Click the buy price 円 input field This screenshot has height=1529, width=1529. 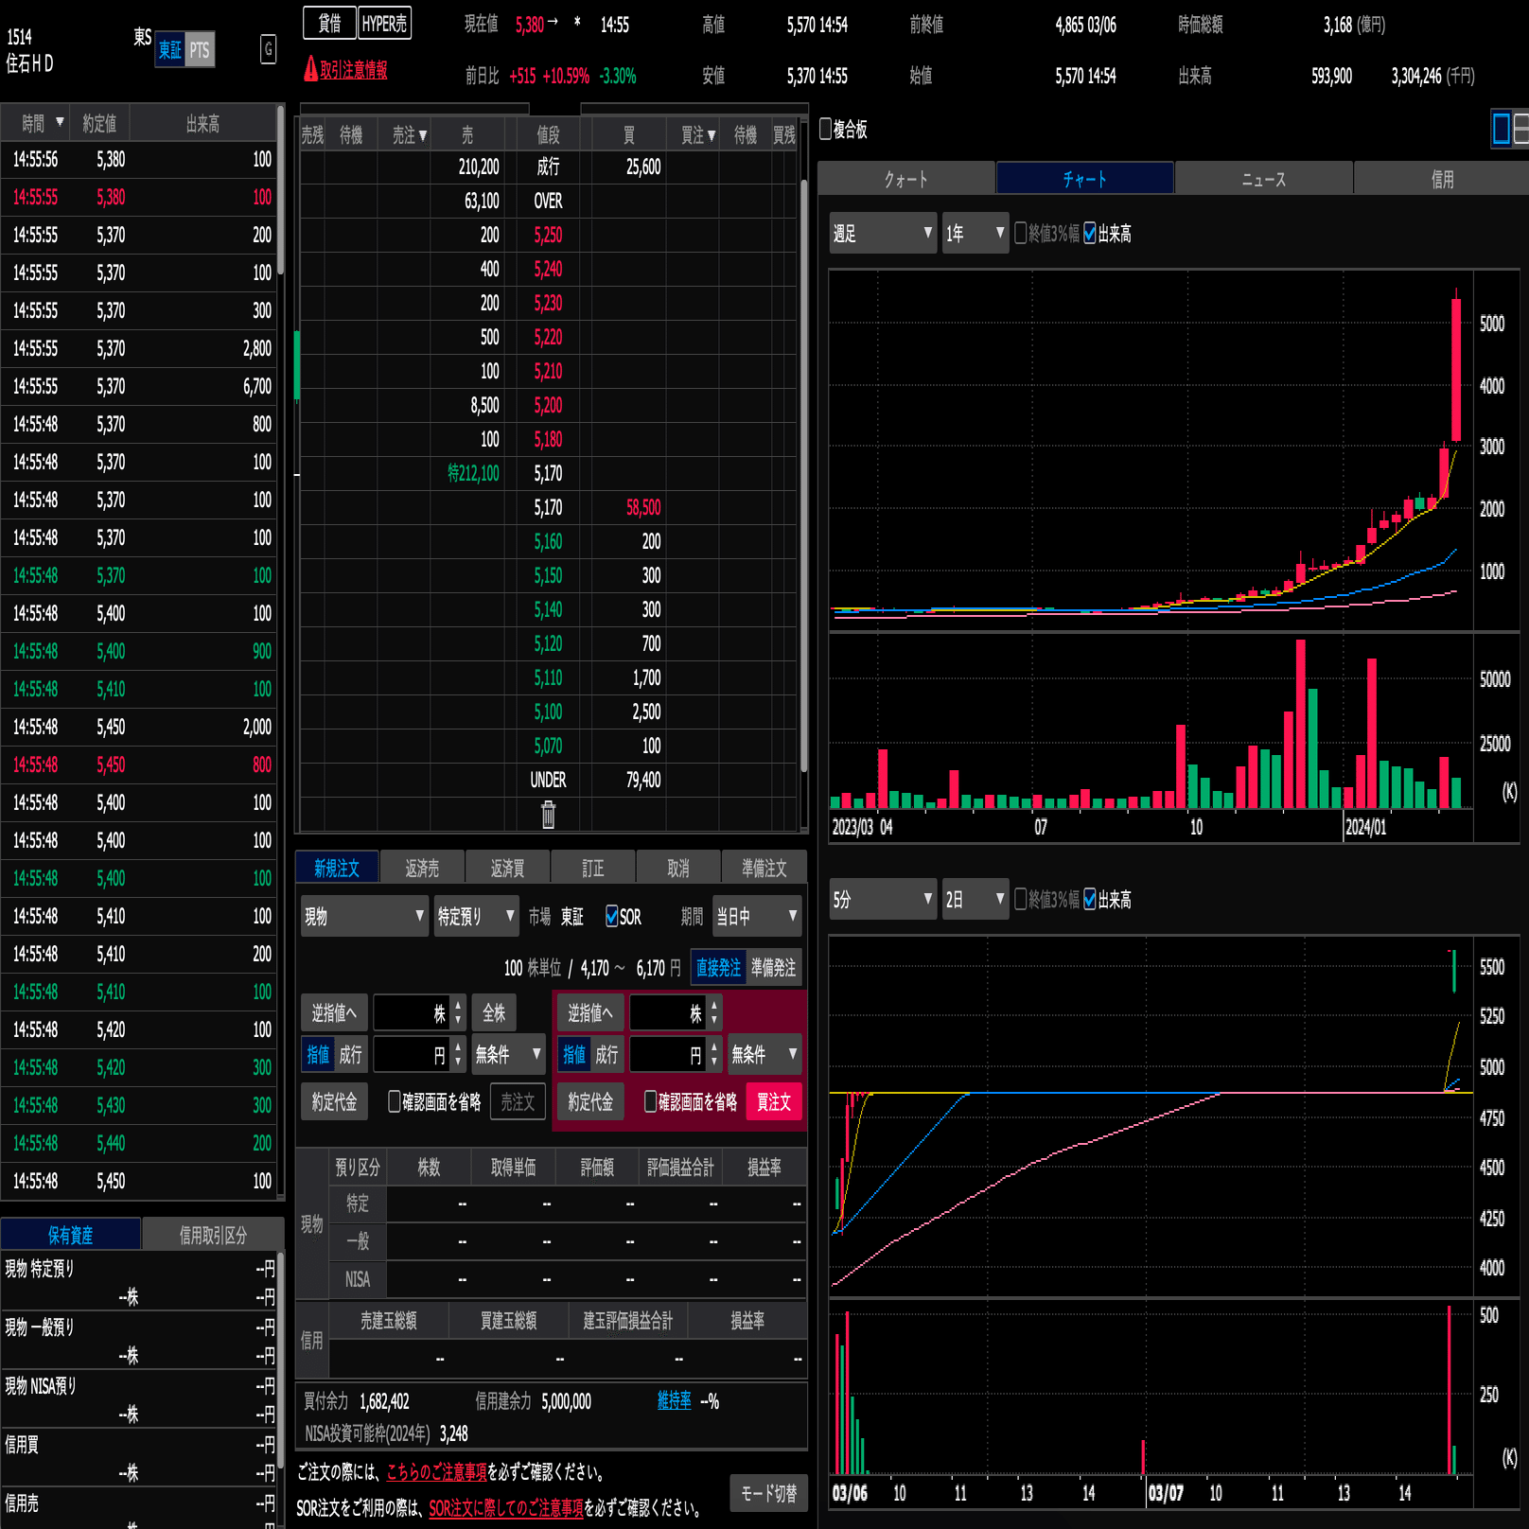click(x=668, y=1054)
